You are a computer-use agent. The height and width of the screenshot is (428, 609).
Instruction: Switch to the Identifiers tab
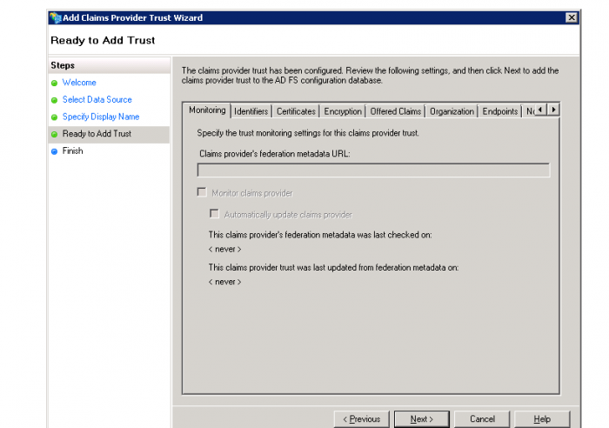pyautogui.click(x=251, y=111)
